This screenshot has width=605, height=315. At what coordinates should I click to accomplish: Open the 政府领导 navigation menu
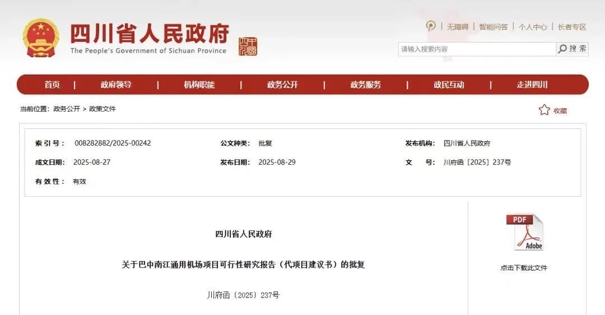click(116, 85)
